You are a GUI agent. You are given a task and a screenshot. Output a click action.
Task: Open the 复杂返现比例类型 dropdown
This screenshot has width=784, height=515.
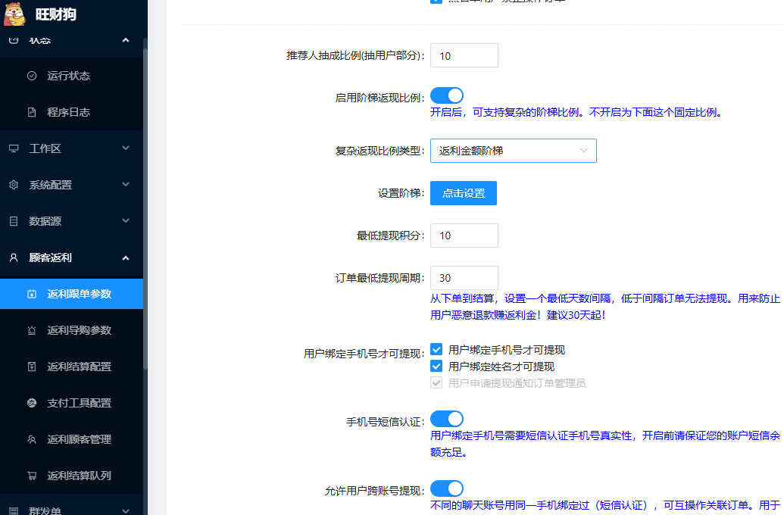pos(513,151)
